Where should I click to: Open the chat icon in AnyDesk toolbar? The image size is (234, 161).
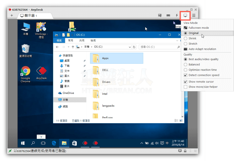pyautogui.click(x=160, y=15)
